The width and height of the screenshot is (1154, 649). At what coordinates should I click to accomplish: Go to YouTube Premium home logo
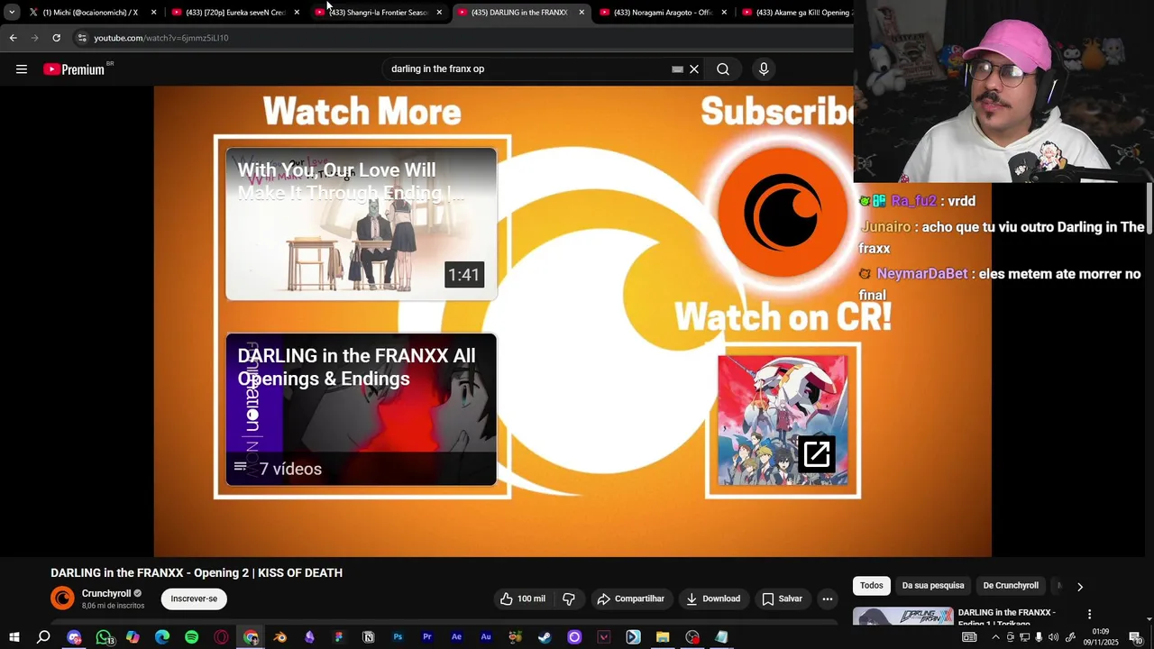point(74,69)
